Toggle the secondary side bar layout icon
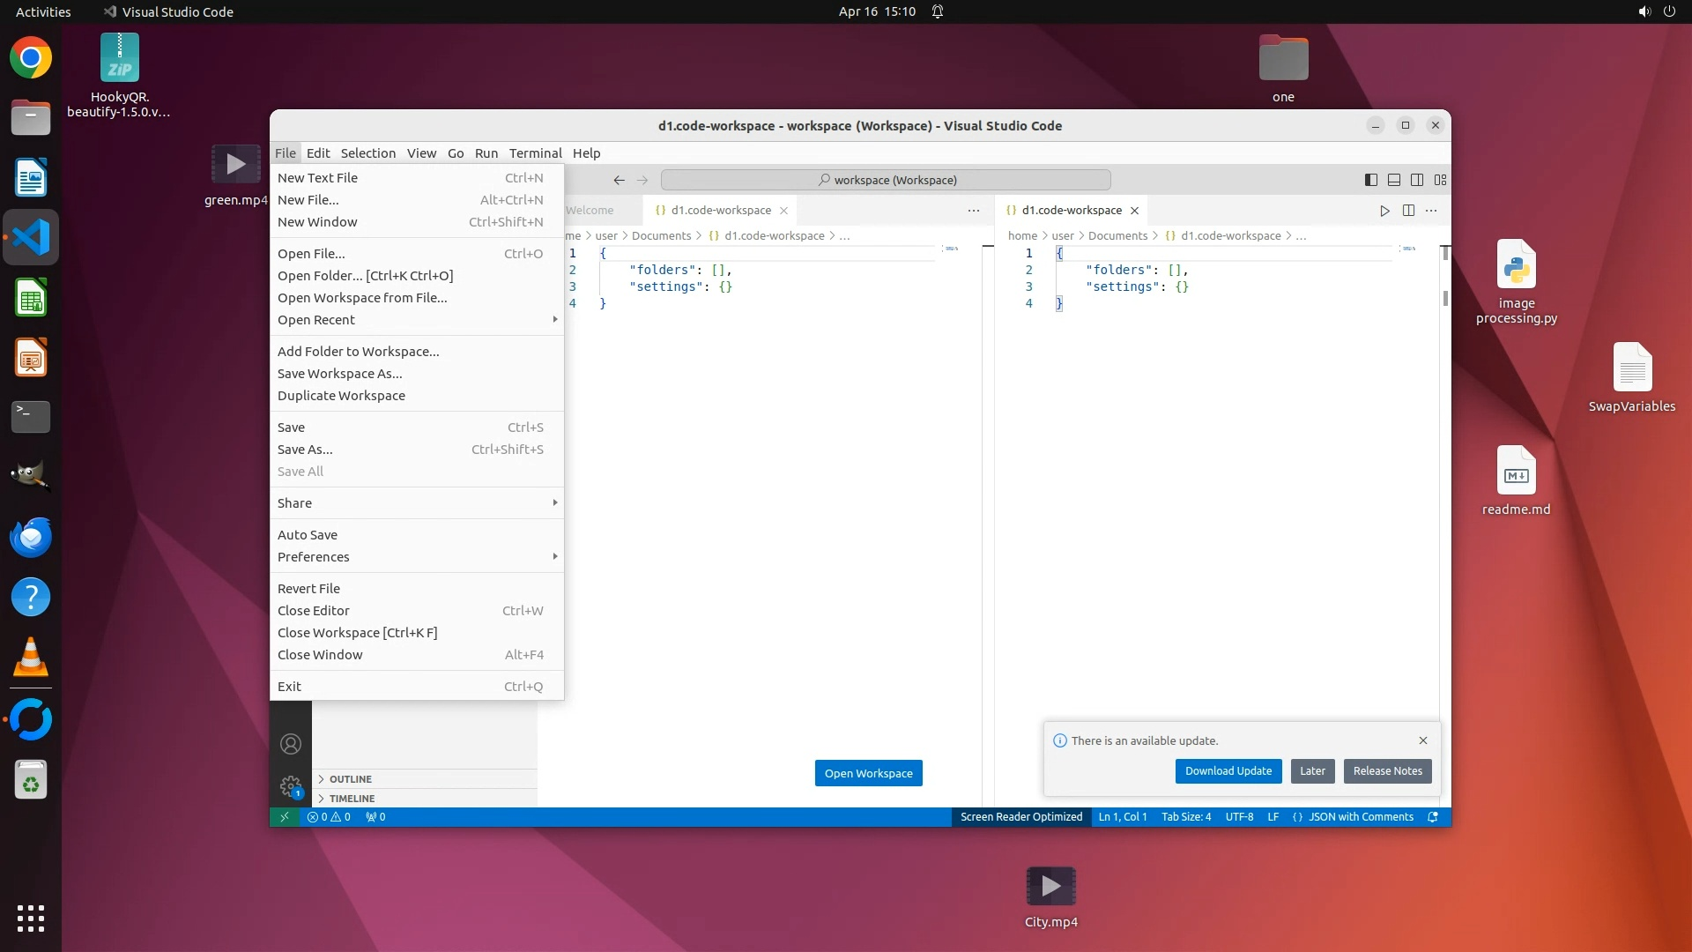Screen dimensions: 1692x952 tap(1417, 180)
